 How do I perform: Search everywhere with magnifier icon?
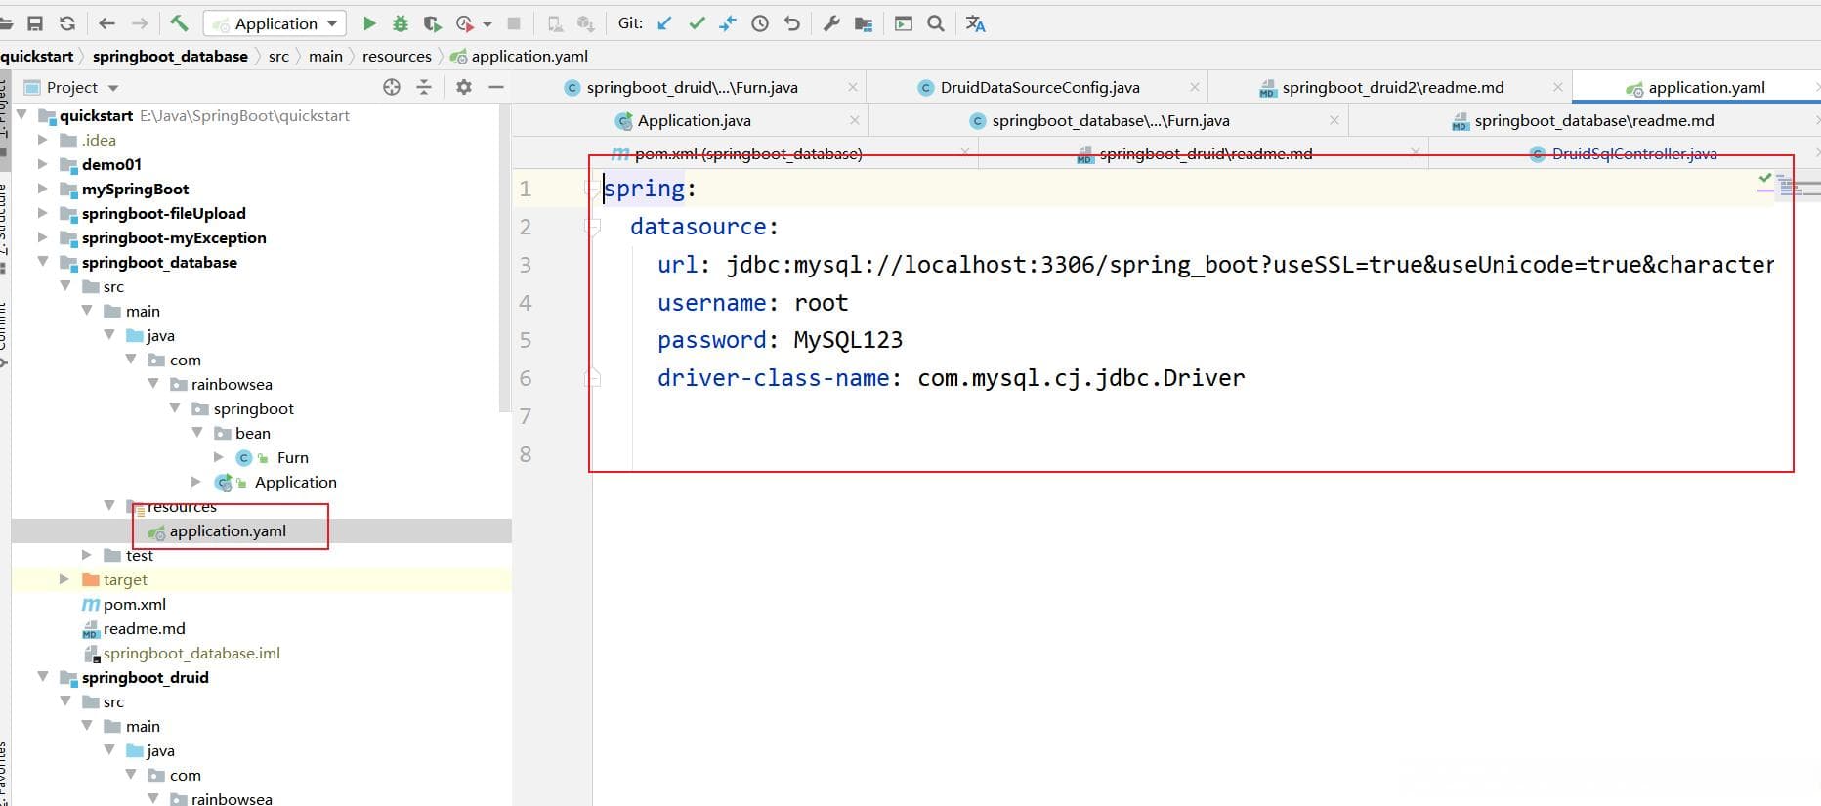[936, 23]
